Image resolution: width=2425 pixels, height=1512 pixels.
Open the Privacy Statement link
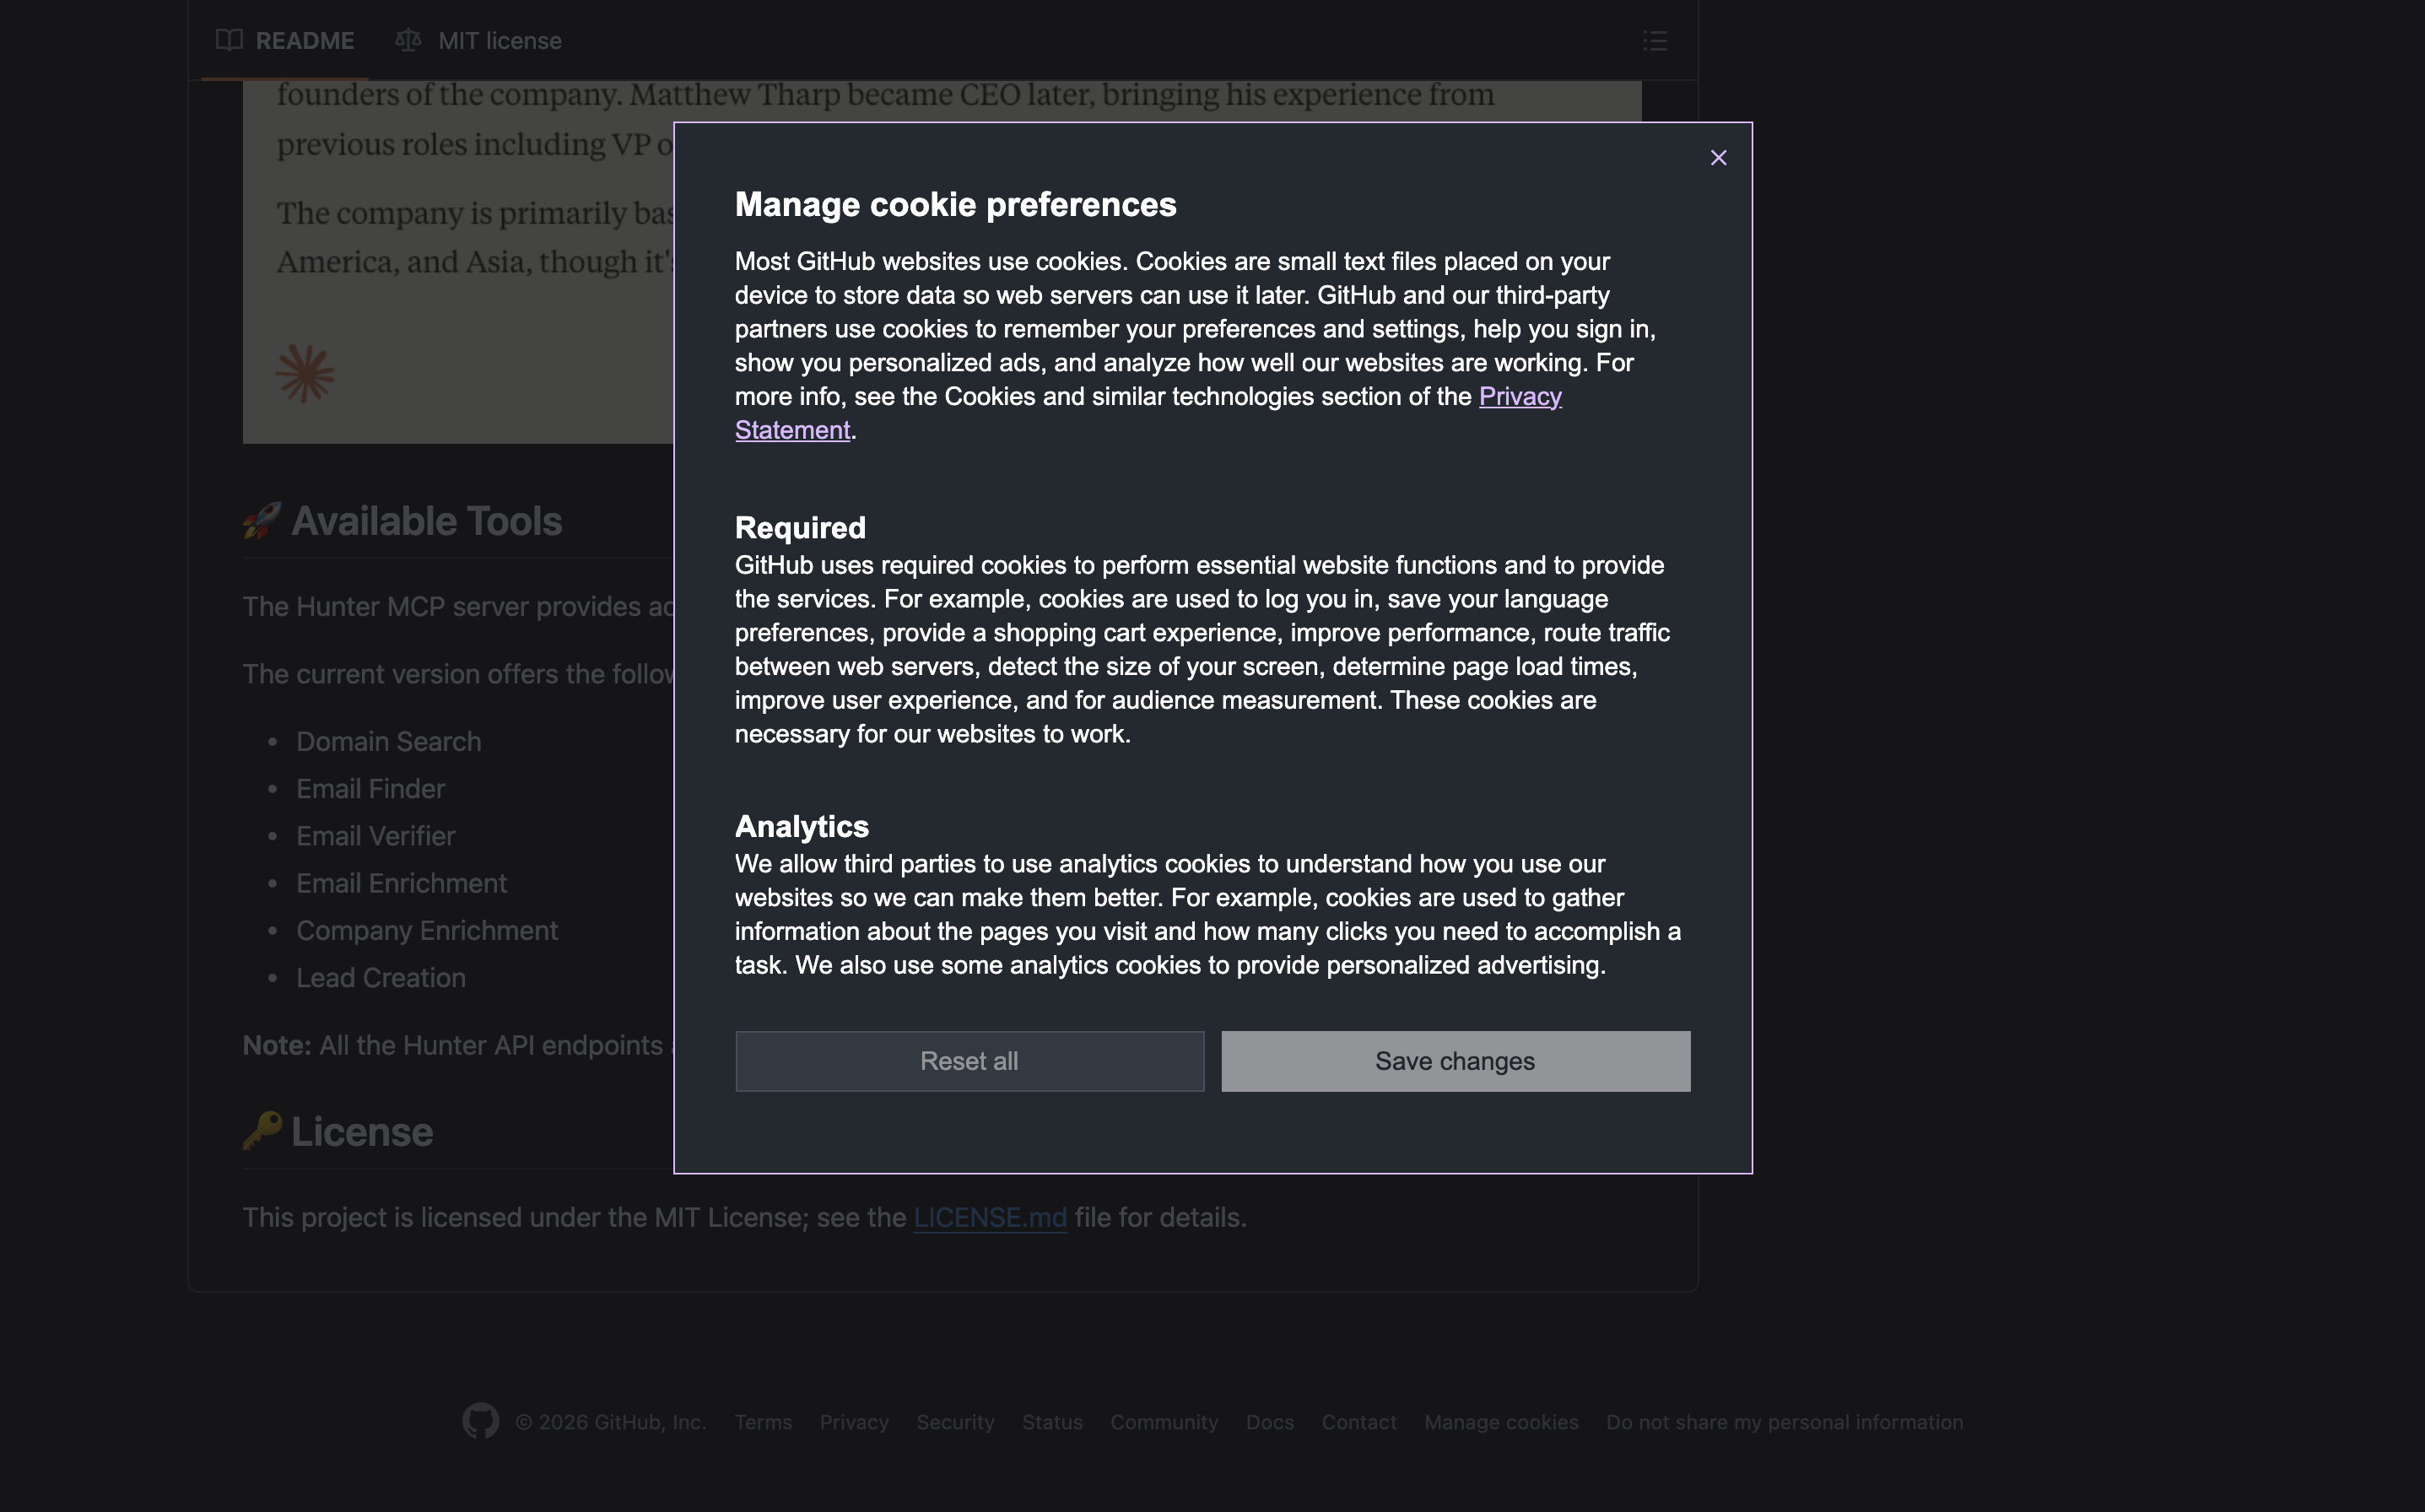[1519, 397]
